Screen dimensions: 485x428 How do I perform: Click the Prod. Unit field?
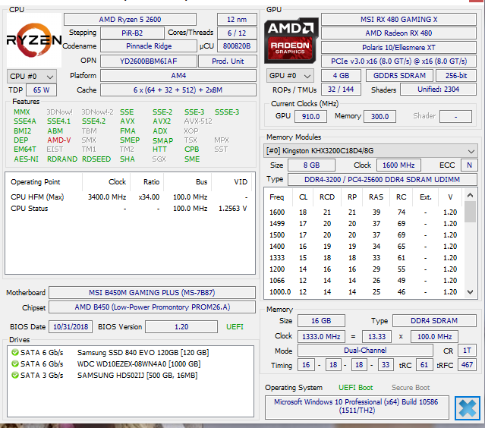pyautogui.click(x=228, y=61)
